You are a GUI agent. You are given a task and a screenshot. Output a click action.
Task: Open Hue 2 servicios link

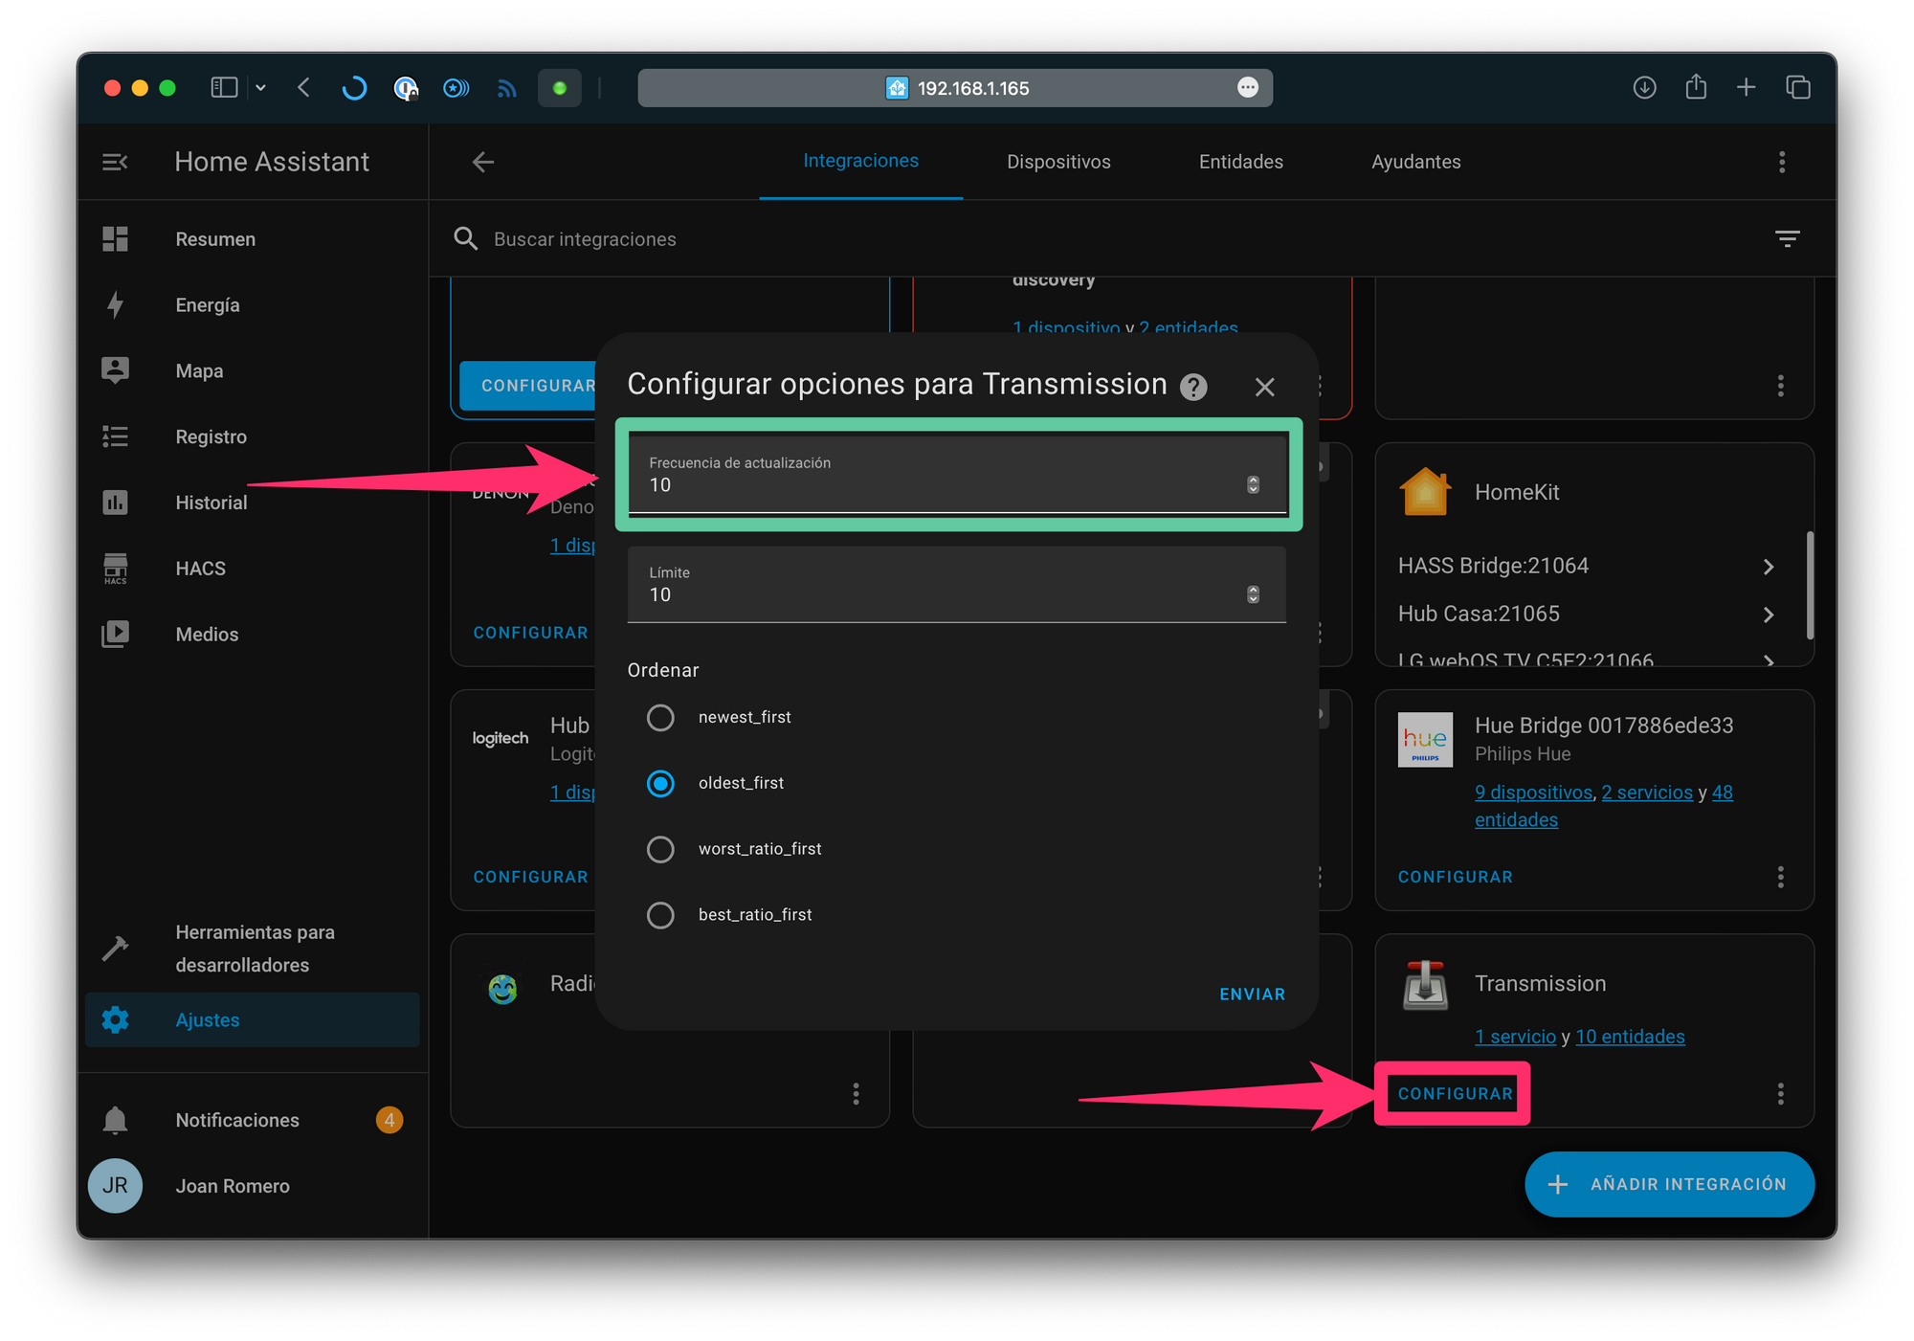(1647, 793)
